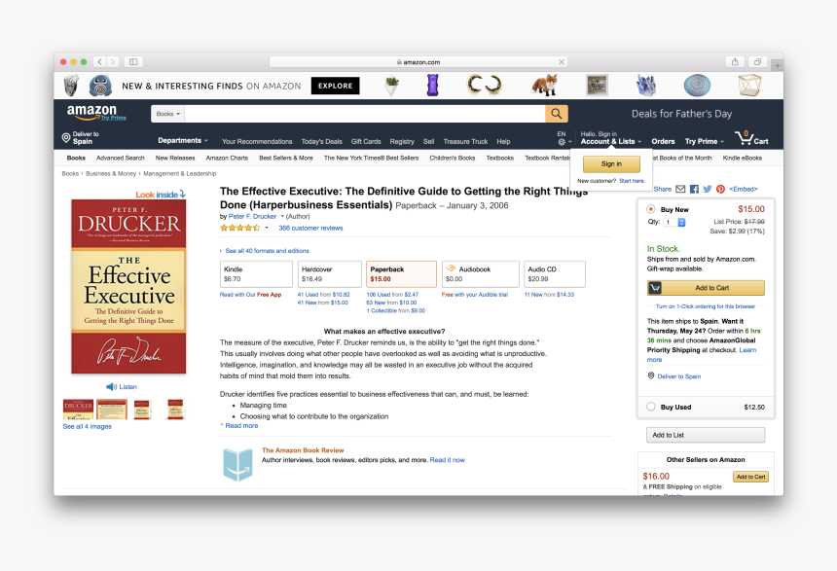
Task: Go to Advanced Search tab
Action: (120, 158)
